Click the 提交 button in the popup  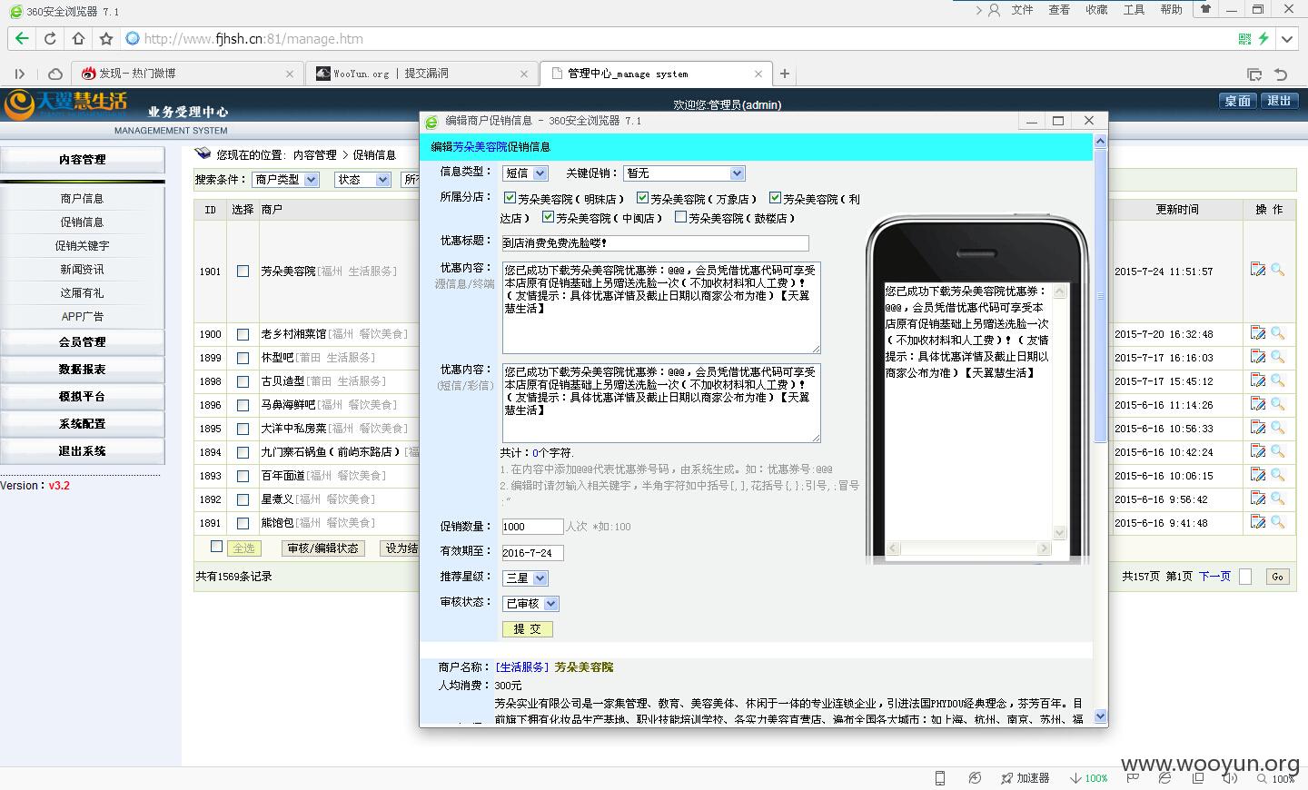[527, 628]
